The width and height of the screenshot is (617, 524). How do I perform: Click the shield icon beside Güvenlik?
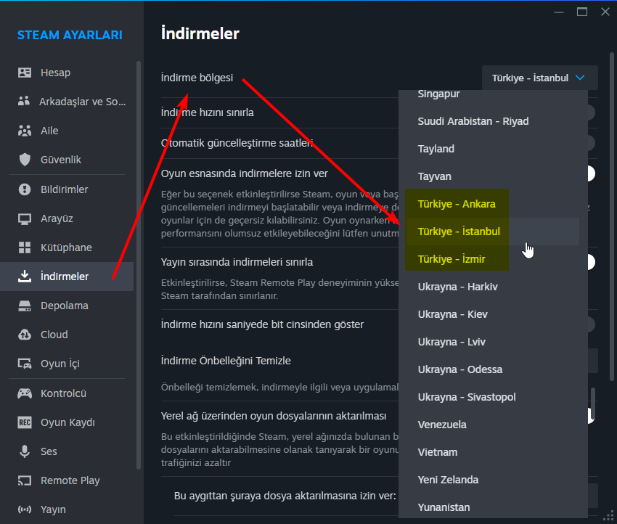[25, 160]
